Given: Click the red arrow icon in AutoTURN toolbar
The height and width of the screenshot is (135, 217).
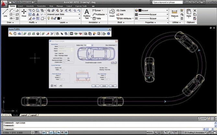Looking at the screenshot, I should 48,34.
